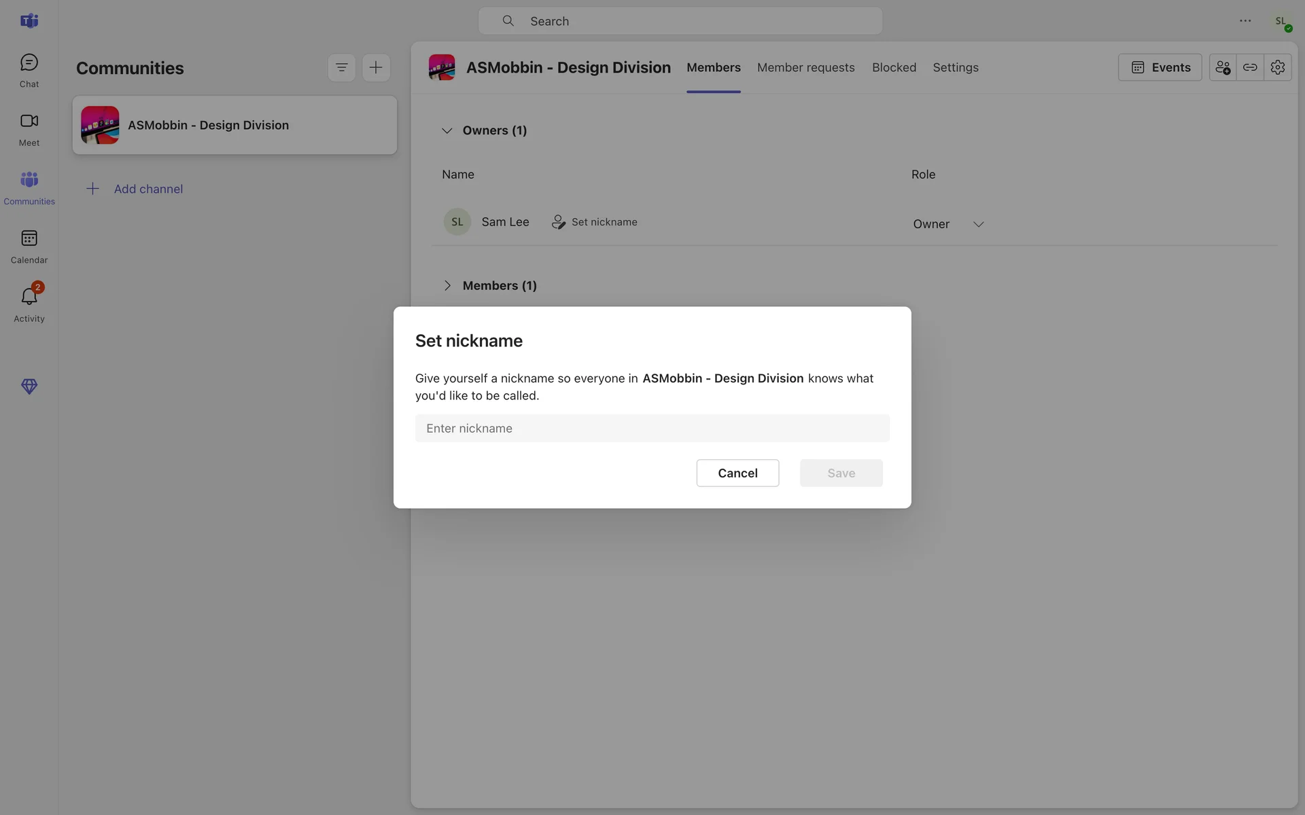Click the plus icon to create community
1305x815 pixels.
376,67
